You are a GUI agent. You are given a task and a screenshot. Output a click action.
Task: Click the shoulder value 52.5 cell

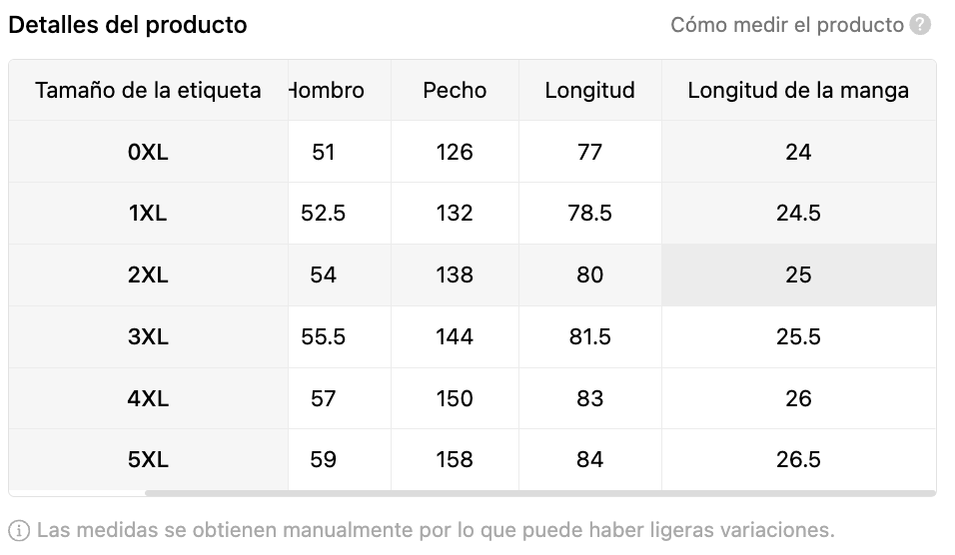(324, 214)
